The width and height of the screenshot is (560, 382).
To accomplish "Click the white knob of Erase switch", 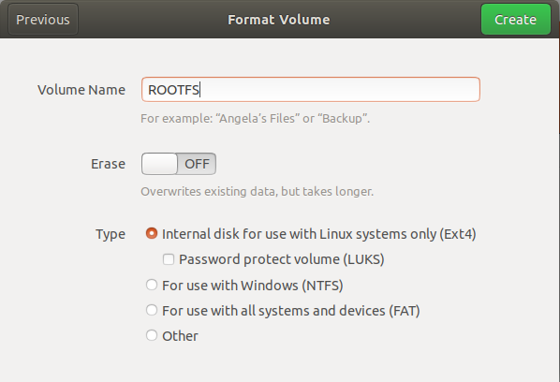I will tap(159, 164).
